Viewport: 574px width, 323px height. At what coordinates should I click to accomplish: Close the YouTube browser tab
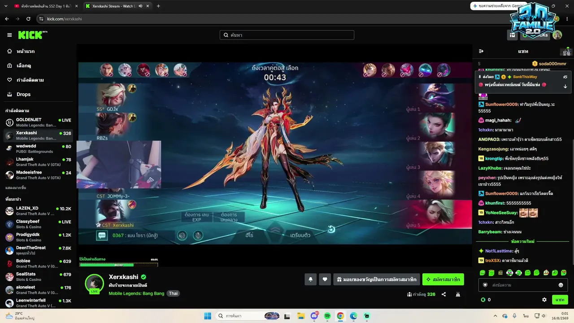coord(77,6)
